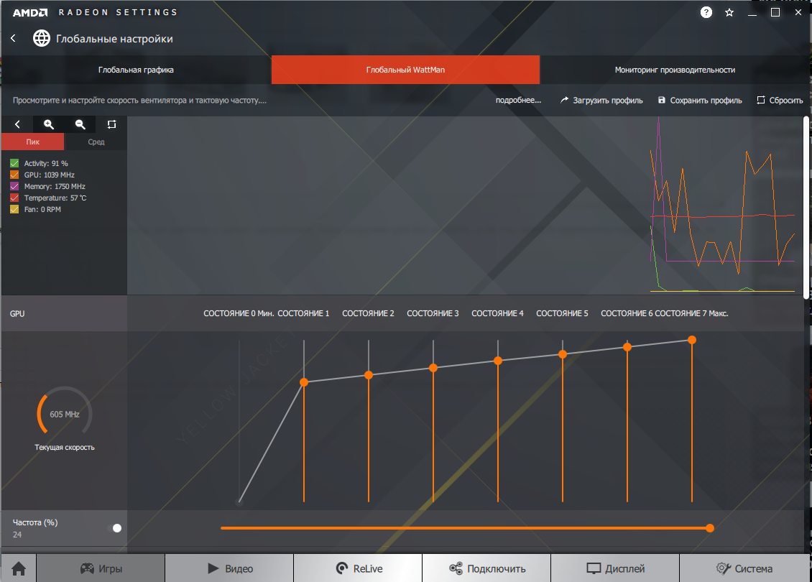Click the СОСТОЯНИЕ 3 column label
The image size is (812, 582).
coord(433,313)
